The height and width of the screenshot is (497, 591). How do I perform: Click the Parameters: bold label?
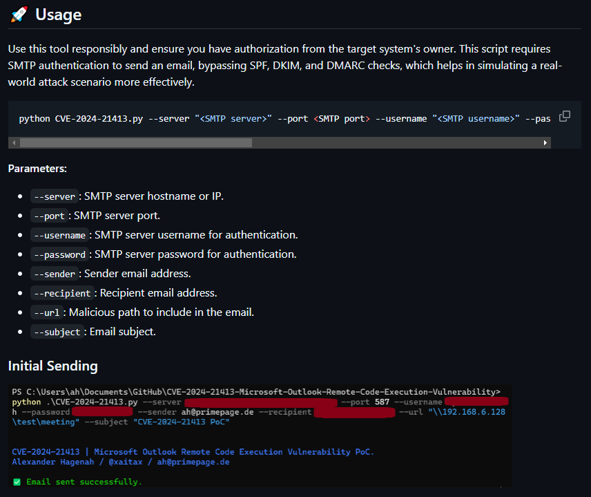(37, 169)
